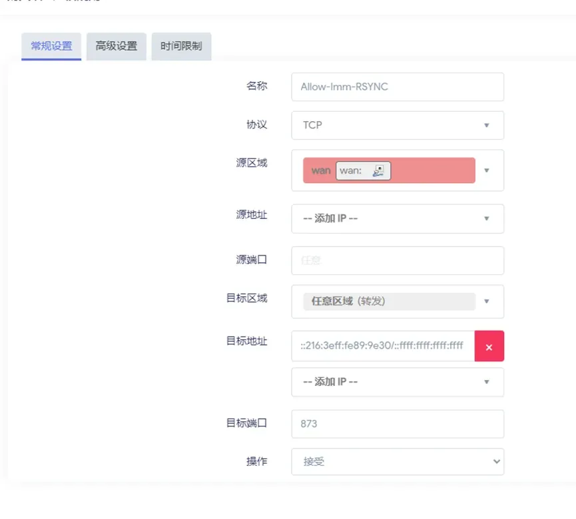Screen dimensions: 576x519
Task: Switch to the 常规设置 tab
Action: [51, 47]
